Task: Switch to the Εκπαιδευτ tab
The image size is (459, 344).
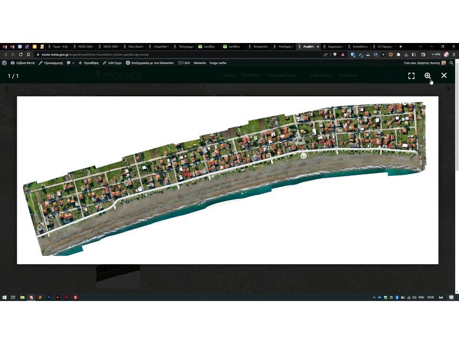Action: (358, 46)
